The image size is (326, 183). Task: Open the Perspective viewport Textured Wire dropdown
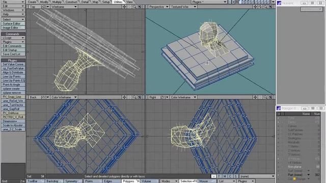click(x=183, y=7)
